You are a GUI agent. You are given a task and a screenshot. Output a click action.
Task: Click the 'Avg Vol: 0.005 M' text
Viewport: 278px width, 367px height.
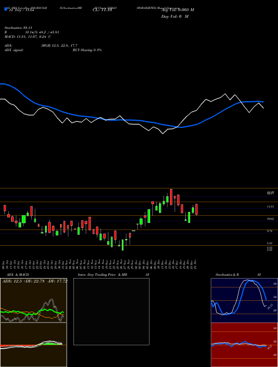tap(177, 10)
